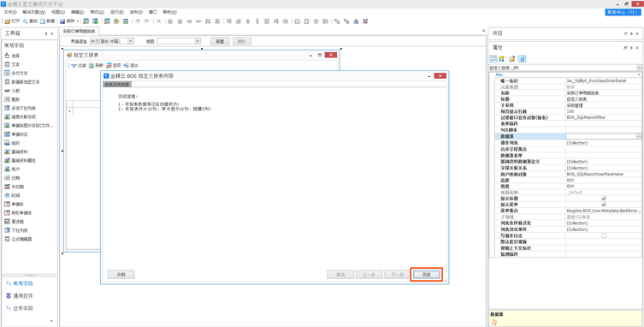Open the 界面语言 language dropdown
Viewport: 644px width, 327px height.
(x=131, y=41)
